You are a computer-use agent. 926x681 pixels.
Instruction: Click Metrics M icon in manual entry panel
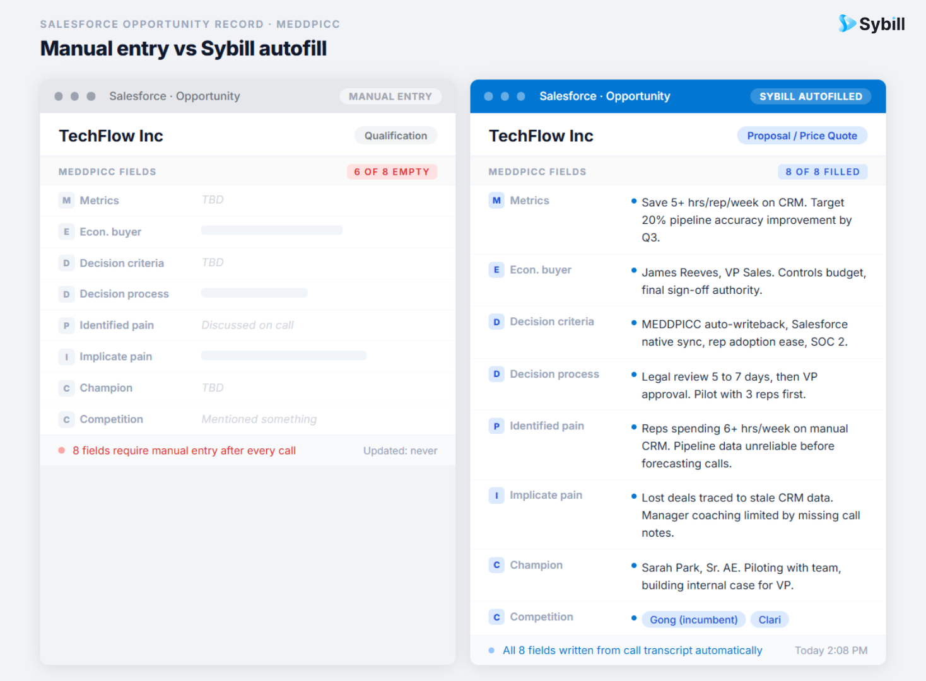(x=66, y=201)
